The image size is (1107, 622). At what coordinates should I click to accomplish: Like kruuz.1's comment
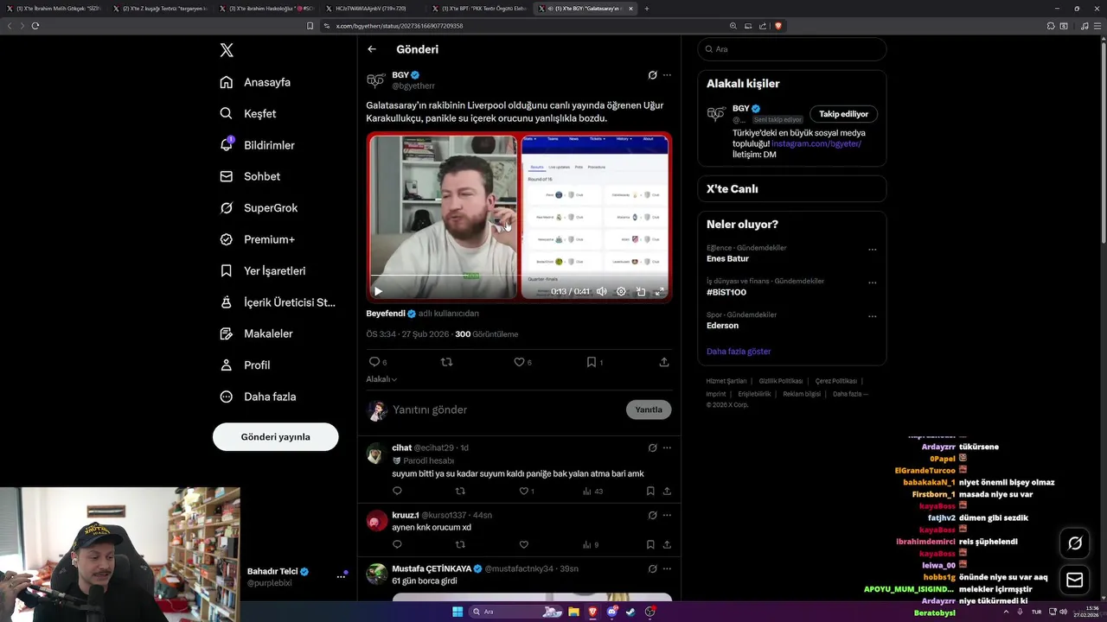523,544
